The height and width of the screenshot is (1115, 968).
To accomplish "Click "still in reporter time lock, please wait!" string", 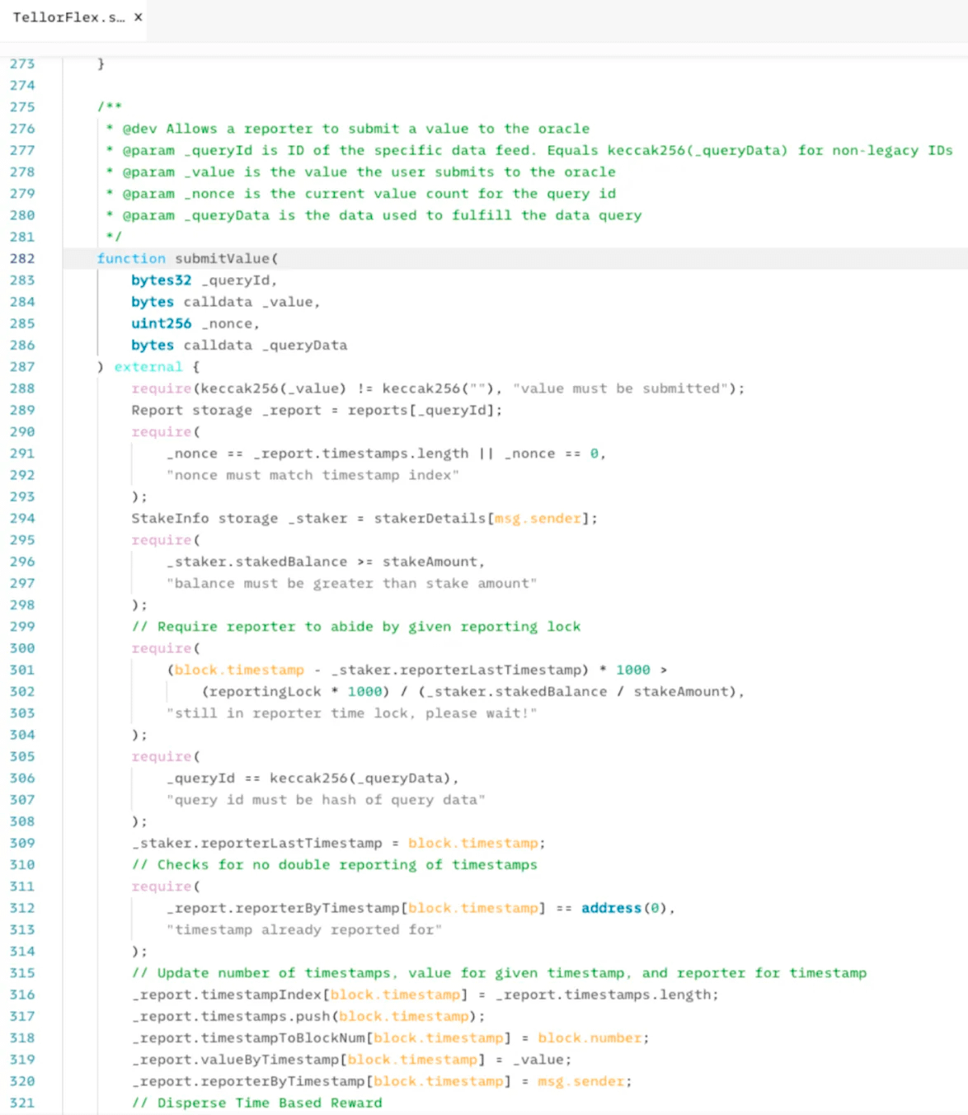I will click(x=351, y=713).
